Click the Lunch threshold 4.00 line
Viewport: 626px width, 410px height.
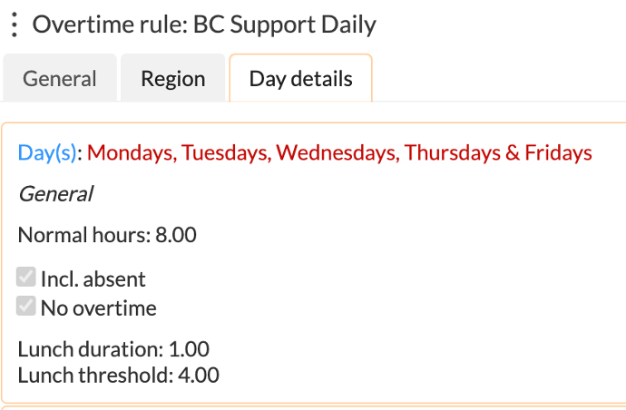point(118,375)
